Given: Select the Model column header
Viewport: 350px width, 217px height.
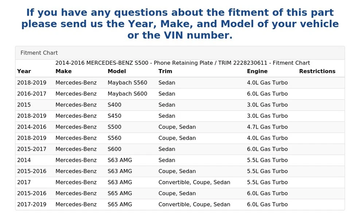Looking at the screenshot, I should [x=117, y=71].
